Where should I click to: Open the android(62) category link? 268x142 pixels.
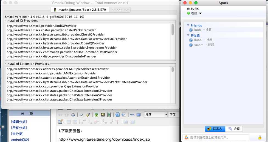coord(20,140)
